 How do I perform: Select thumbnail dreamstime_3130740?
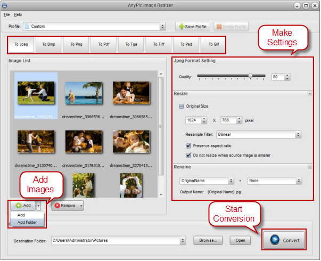click(x=36, y=142)
